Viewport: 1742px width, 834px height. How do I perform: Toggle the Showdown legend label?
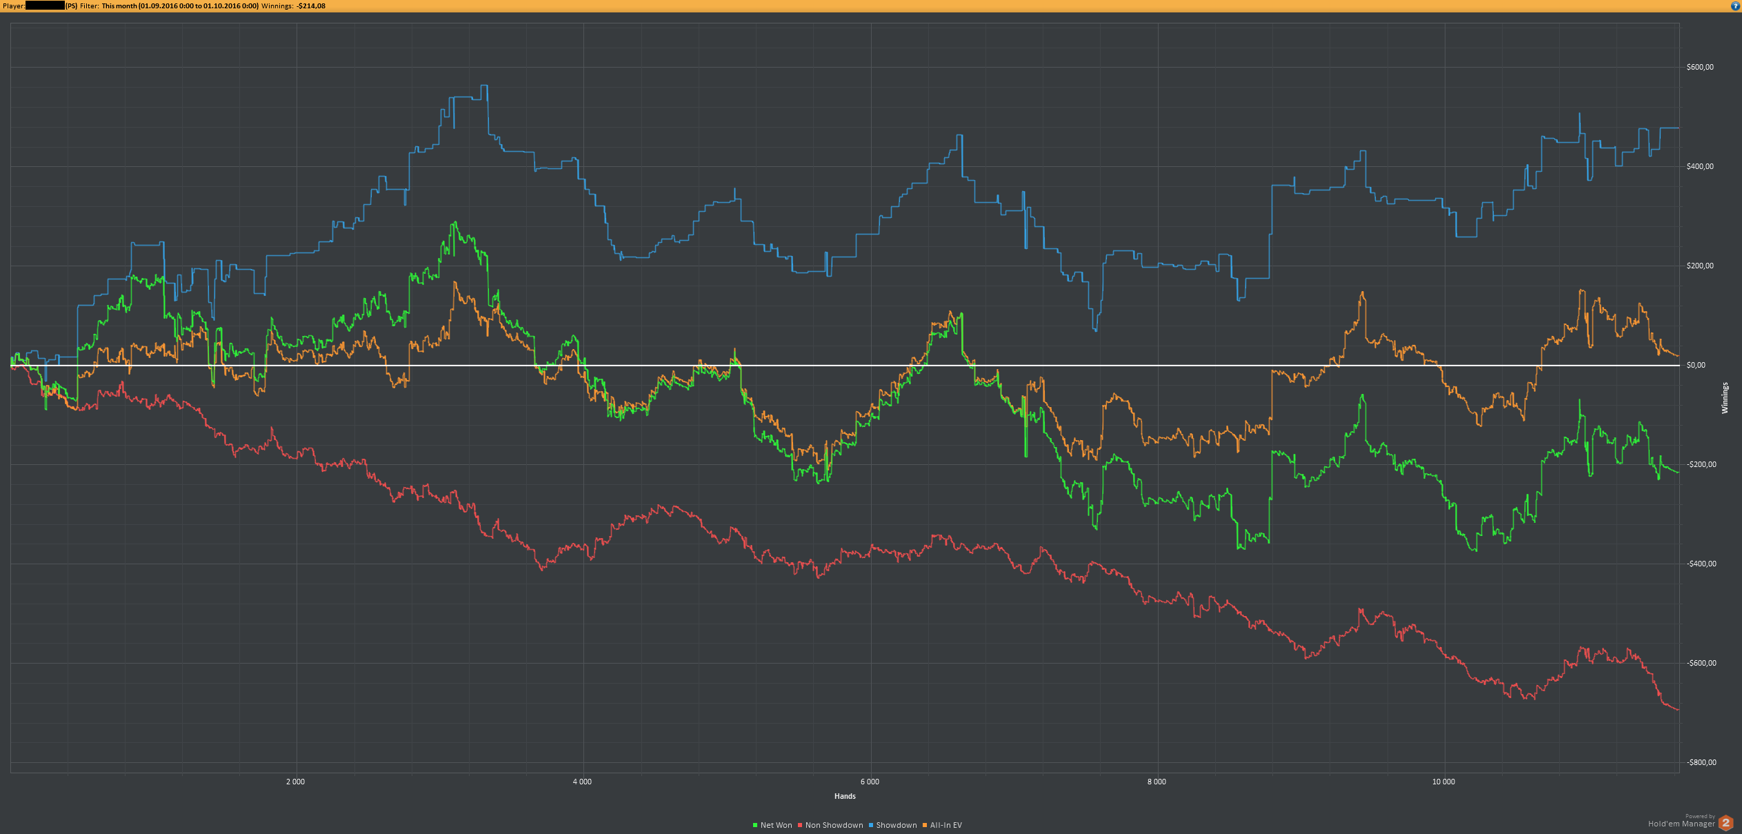(896, 825)
